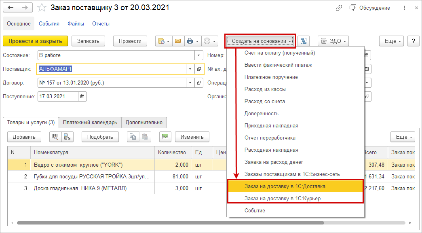Screen dimensions: 422x233
Task: Choose Ввести фактический платеж menu item
Action: (x=295, y=65)
